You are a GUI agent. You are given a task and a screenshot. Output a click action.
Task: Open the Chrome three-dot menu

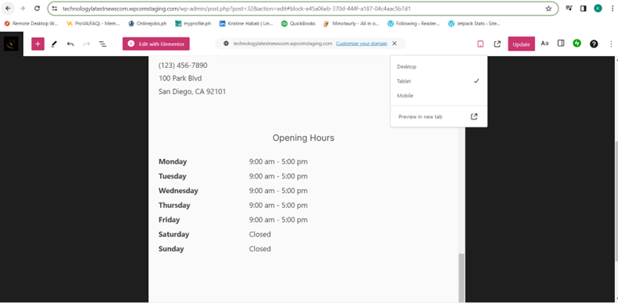coord(612,8)
